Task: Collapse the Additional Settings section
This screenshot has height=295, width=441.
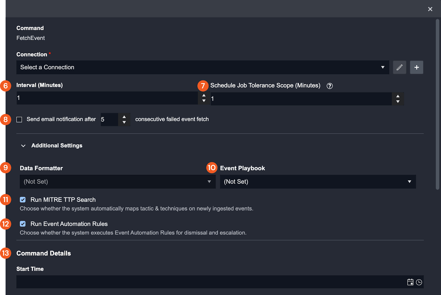Action: [x=23, y=146]
